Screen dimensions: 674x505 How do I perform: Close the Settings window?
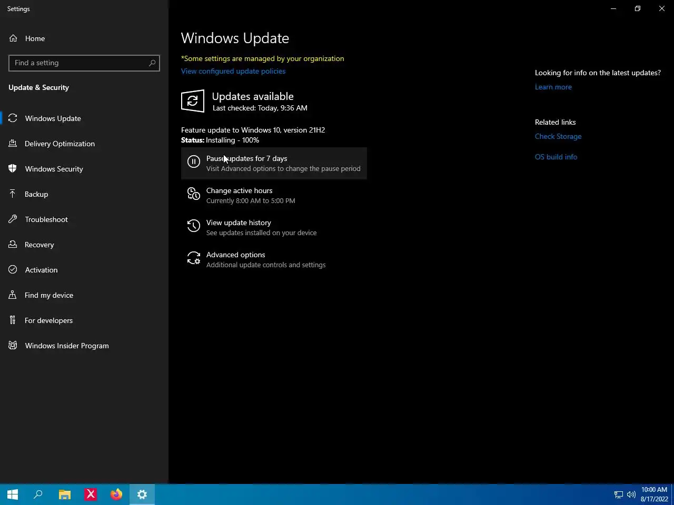[662, 8]
